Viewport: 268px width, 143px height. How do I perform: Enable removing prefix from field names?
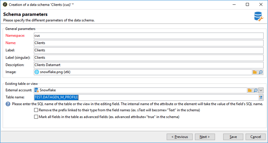pos(36,111)
